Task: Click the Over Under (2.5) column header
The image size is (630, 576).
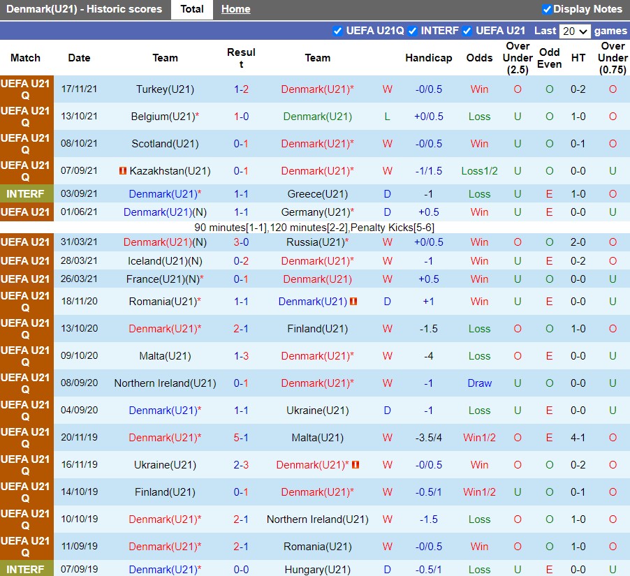Action: click(518, 58)
